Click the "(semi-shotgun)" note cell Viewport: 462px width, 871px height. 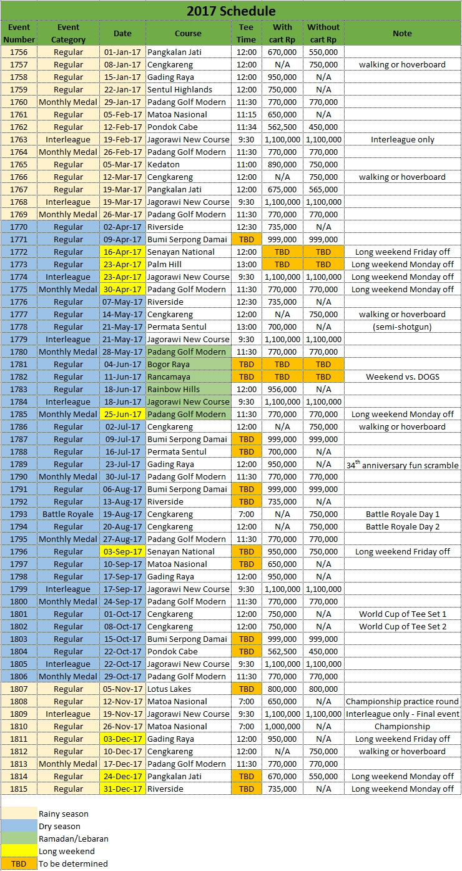coord(402,327)
